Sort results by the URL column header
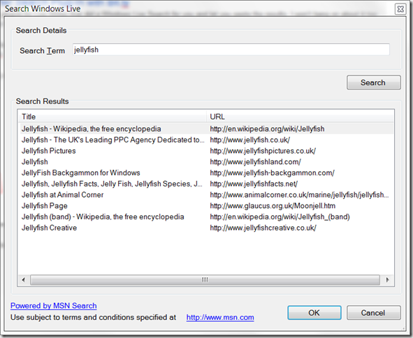 point(300,117)
